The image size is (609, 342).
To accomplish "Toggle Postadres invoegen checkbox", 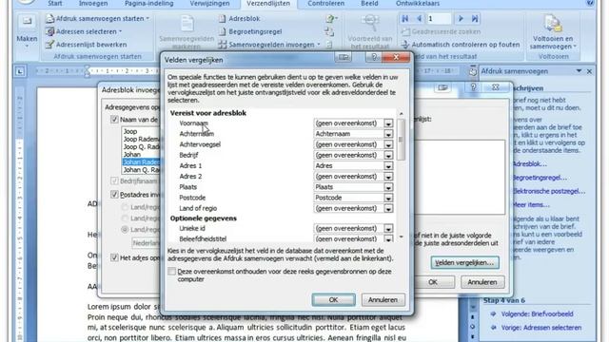I will coord(114,194).
